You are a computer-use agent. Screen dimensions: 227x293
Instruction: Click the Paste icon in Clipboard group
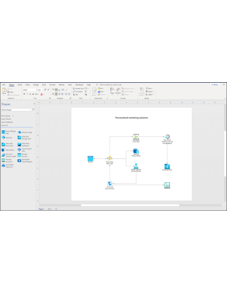[x=4, y=91]
